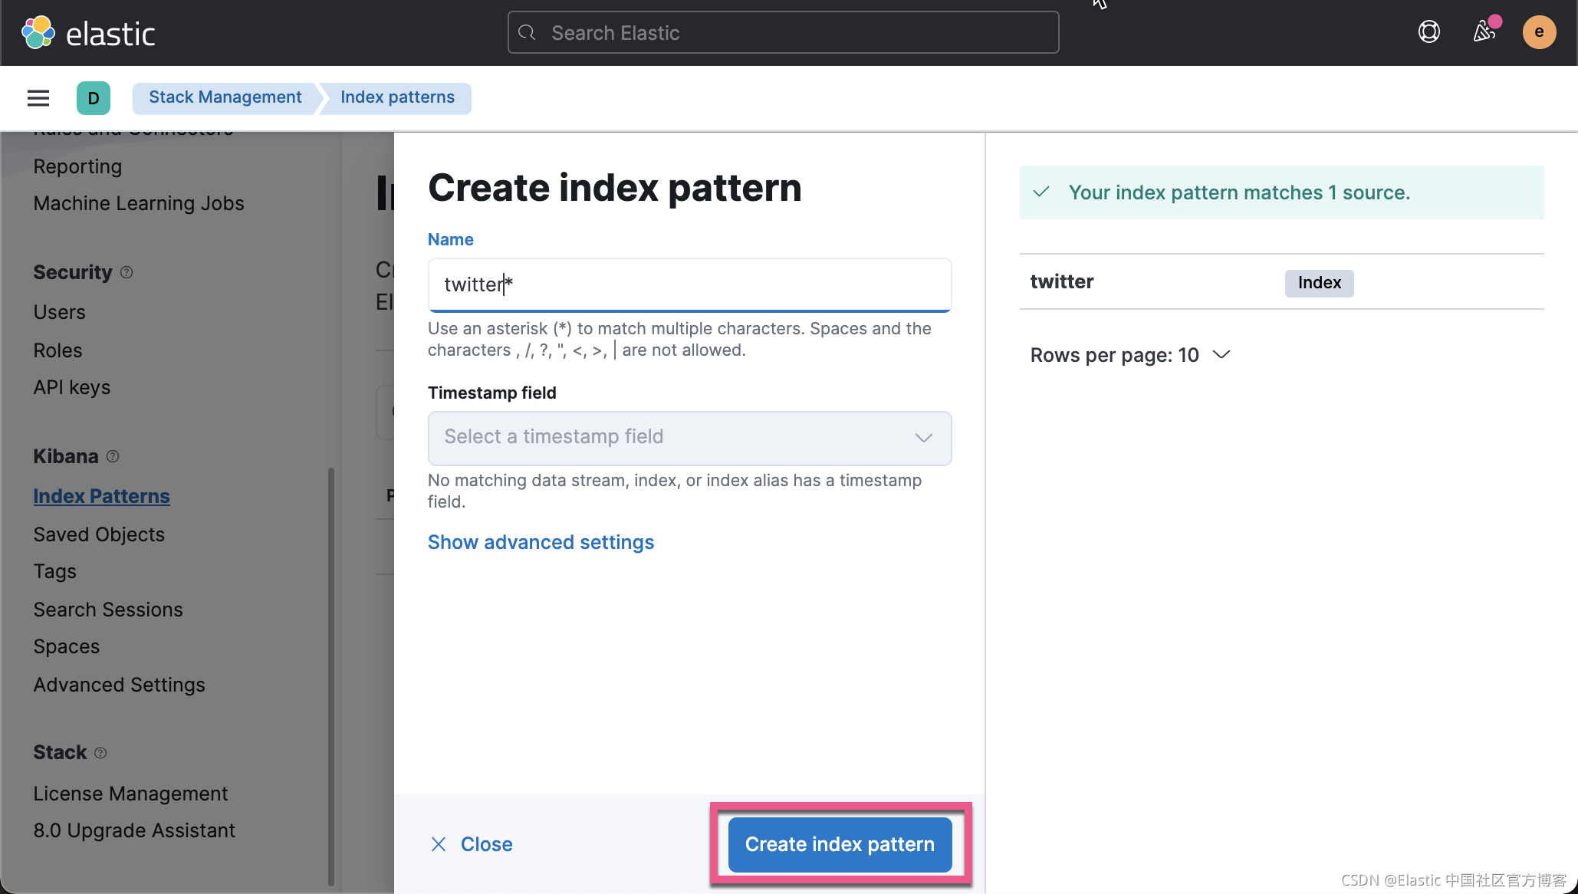Open 8.0 Upgrade Assistant
This screenshot has height=894, width=1578.
pos(134,830)
